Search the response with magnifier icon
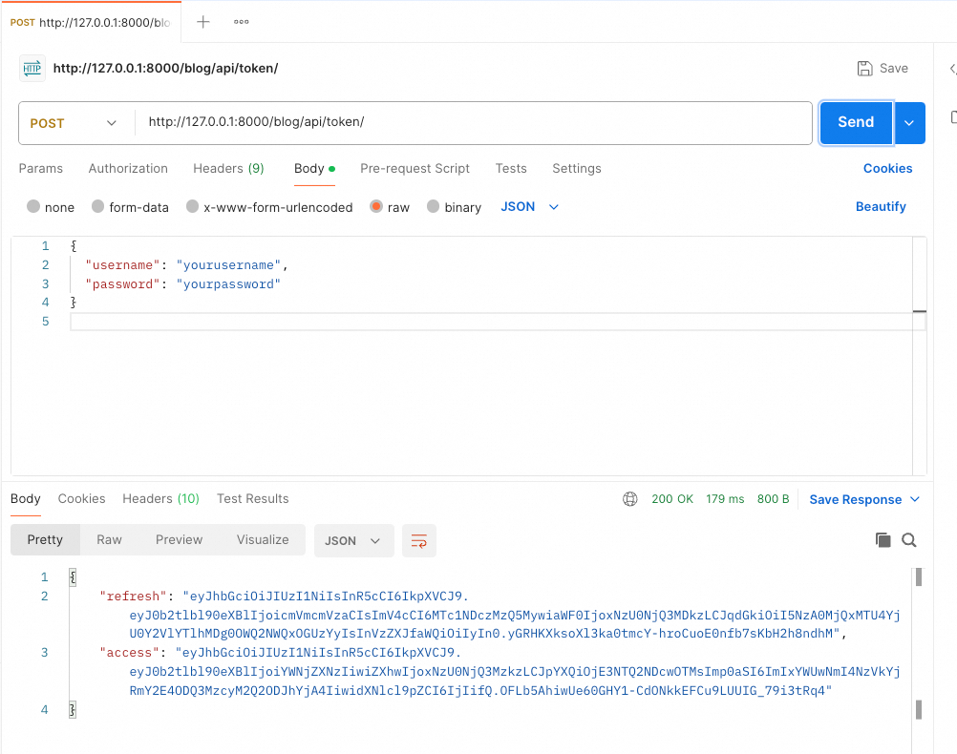Viewport: 957px width, 754px height. 909,540
